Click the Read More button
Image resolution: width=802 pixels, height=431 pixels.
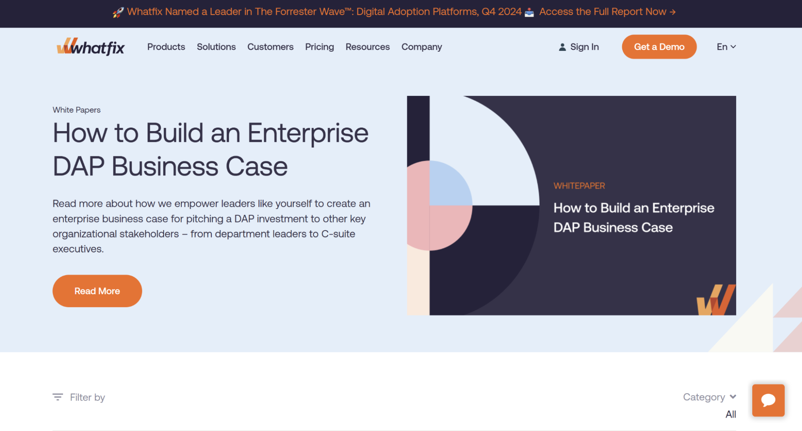pos(97,291)
